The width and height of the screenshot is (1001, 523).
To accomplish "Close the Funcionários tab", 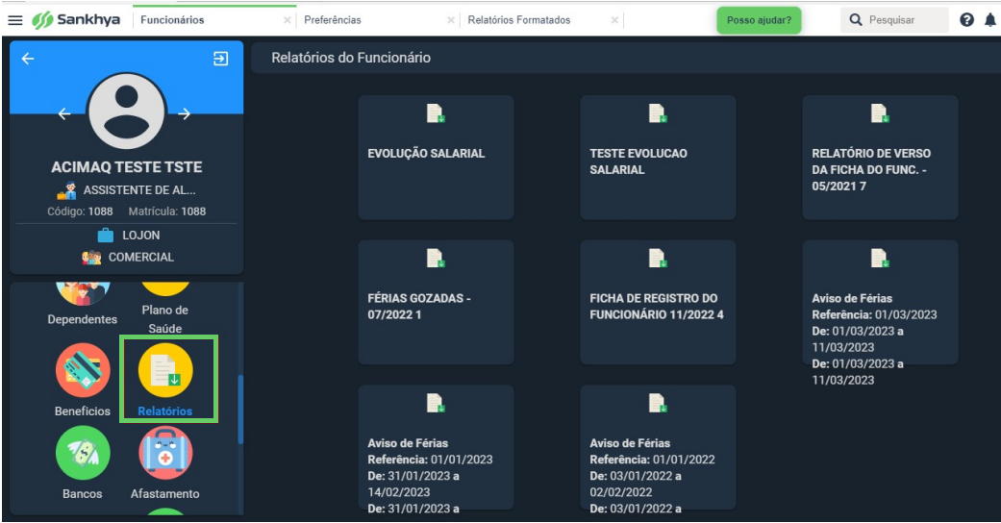I will click(x=287, y=20).
